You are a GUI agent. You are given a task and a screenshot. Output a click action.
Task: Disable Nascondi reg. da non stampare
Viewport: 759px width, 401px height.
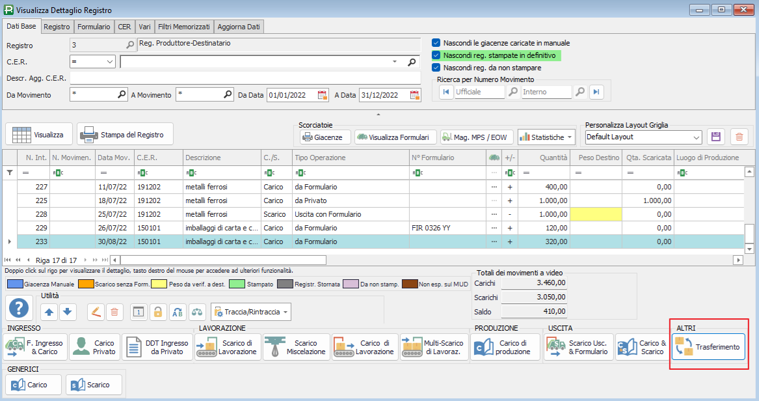[436, 68]
